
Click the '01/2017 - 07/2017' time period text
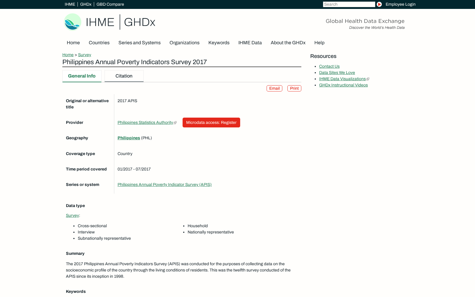click(134, 169)
